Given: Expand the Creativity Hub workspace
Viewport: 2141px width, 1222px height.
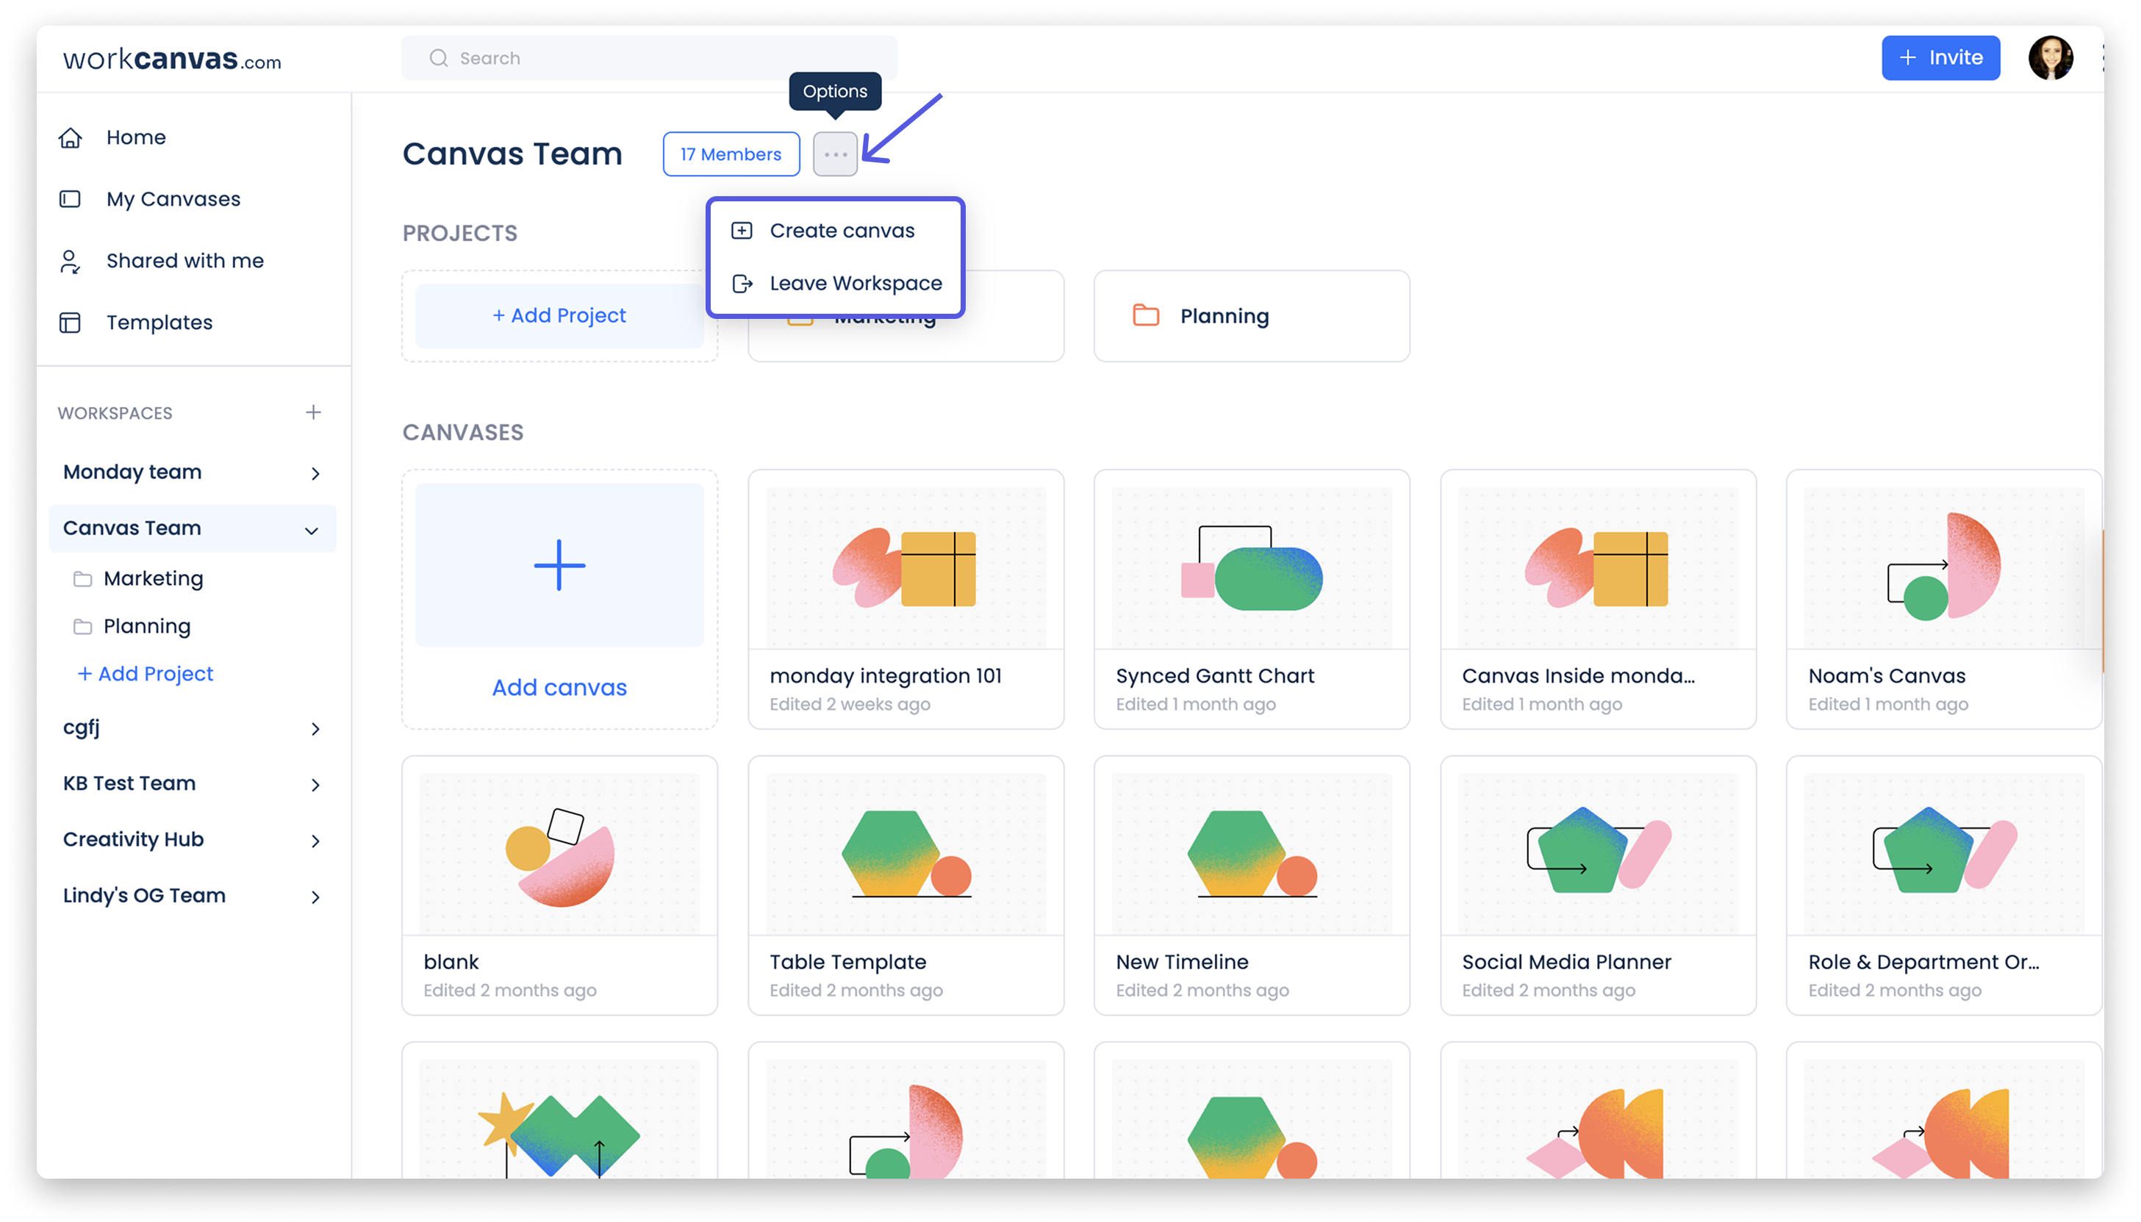Looking at the screenshot, I should [x=315, y=841].
